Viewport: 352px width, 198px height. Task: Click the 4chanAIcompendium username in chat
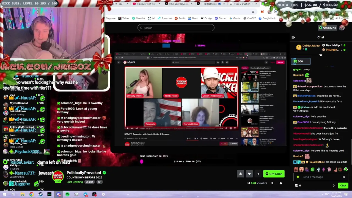310,86
